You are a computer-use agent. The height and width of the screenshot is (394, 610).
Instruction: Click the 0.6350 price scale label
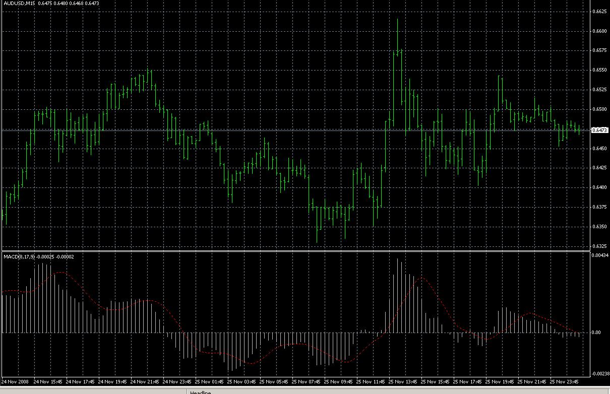pos(599,227)
